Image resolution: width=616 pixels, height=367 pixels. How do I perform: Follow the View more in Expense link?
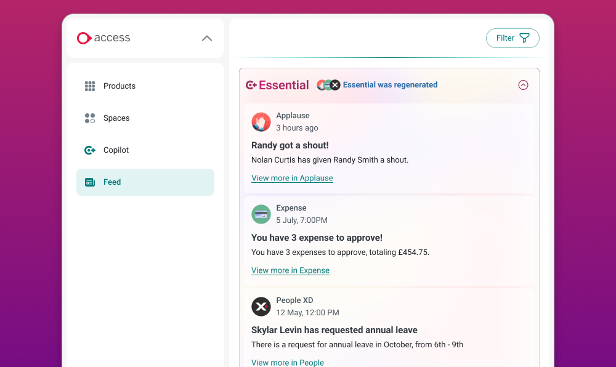290,270
